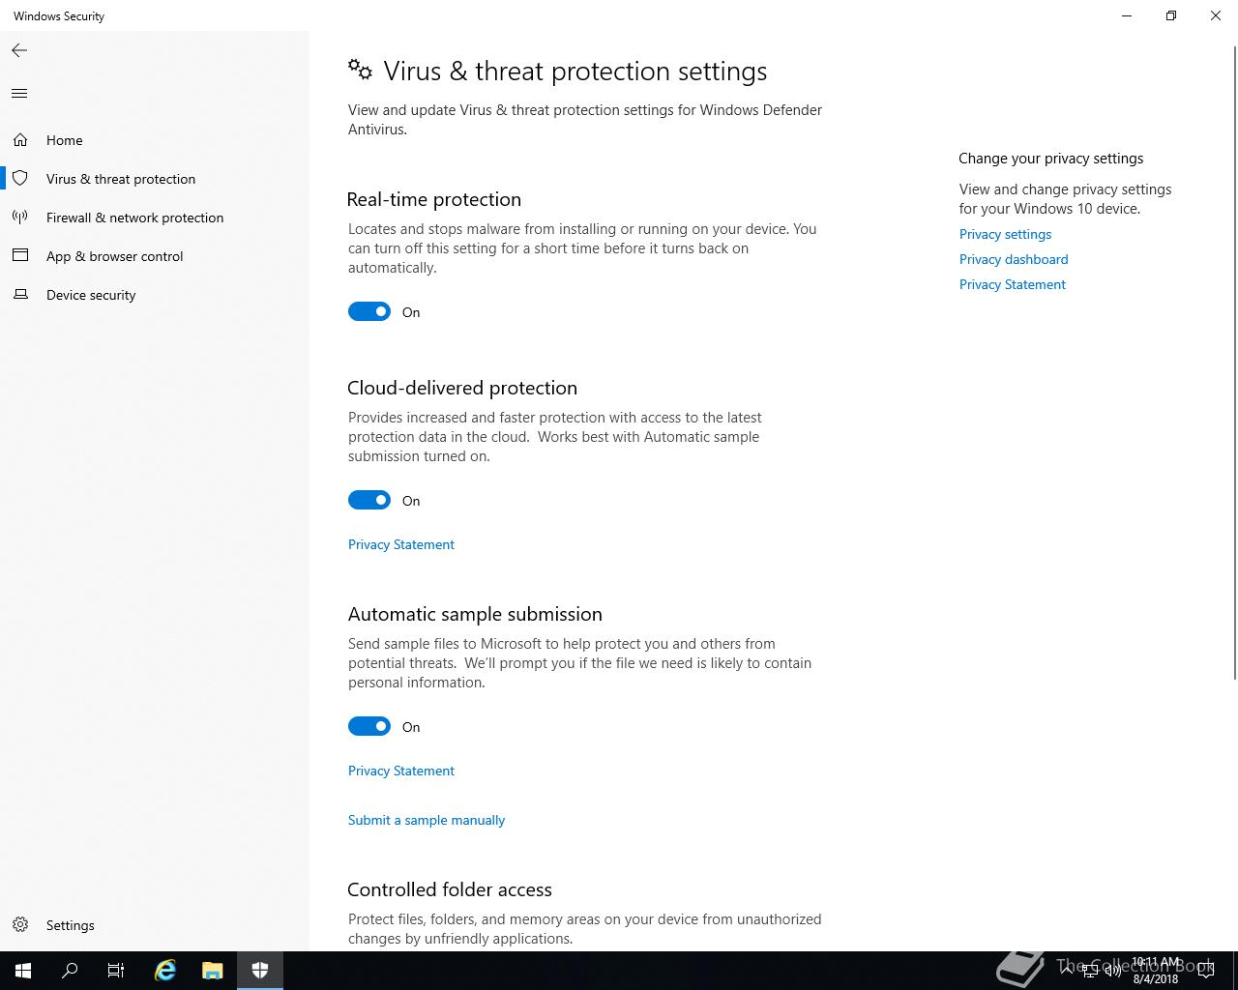The width and height of the screenshot is (1238, 990).
Task: Click the Automatic sample submission heading
Action: point(475,614)
